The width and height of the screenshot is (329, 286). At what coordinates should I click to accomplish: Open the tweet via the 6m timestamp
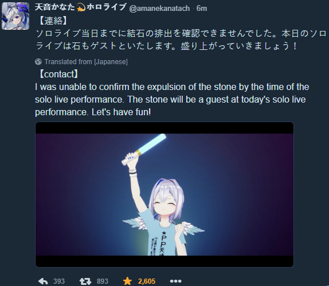click(x=202, y=8)
